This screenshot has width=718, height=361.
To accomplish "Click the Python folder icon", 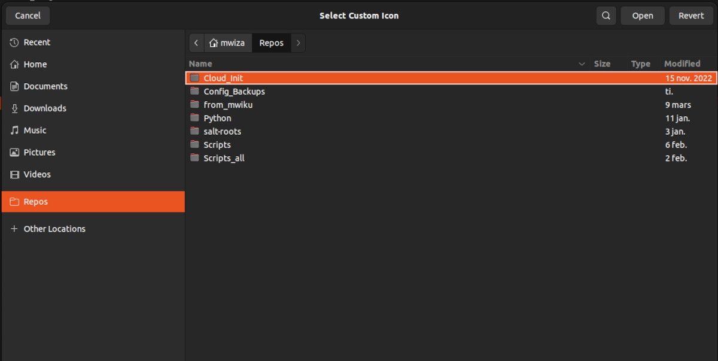I will click(194, 118).
